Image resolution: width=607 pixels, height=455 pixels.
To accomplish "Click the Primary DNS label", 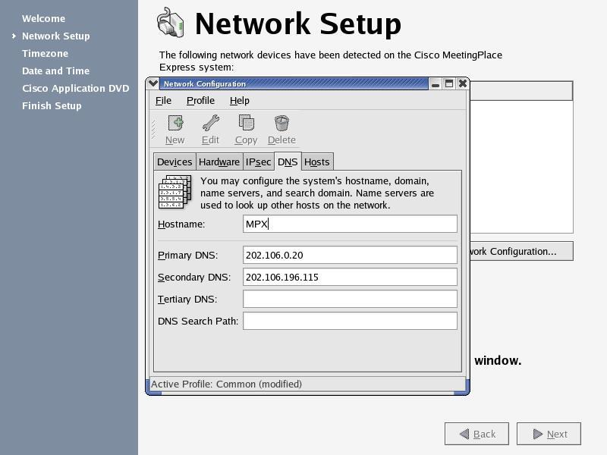I will [187, 256].
